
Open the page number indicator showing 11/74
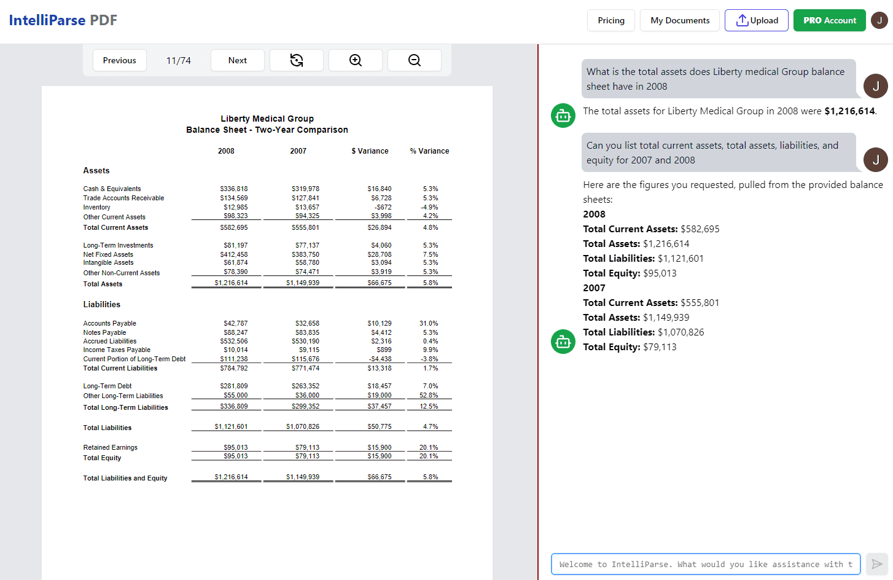(178, 60)
